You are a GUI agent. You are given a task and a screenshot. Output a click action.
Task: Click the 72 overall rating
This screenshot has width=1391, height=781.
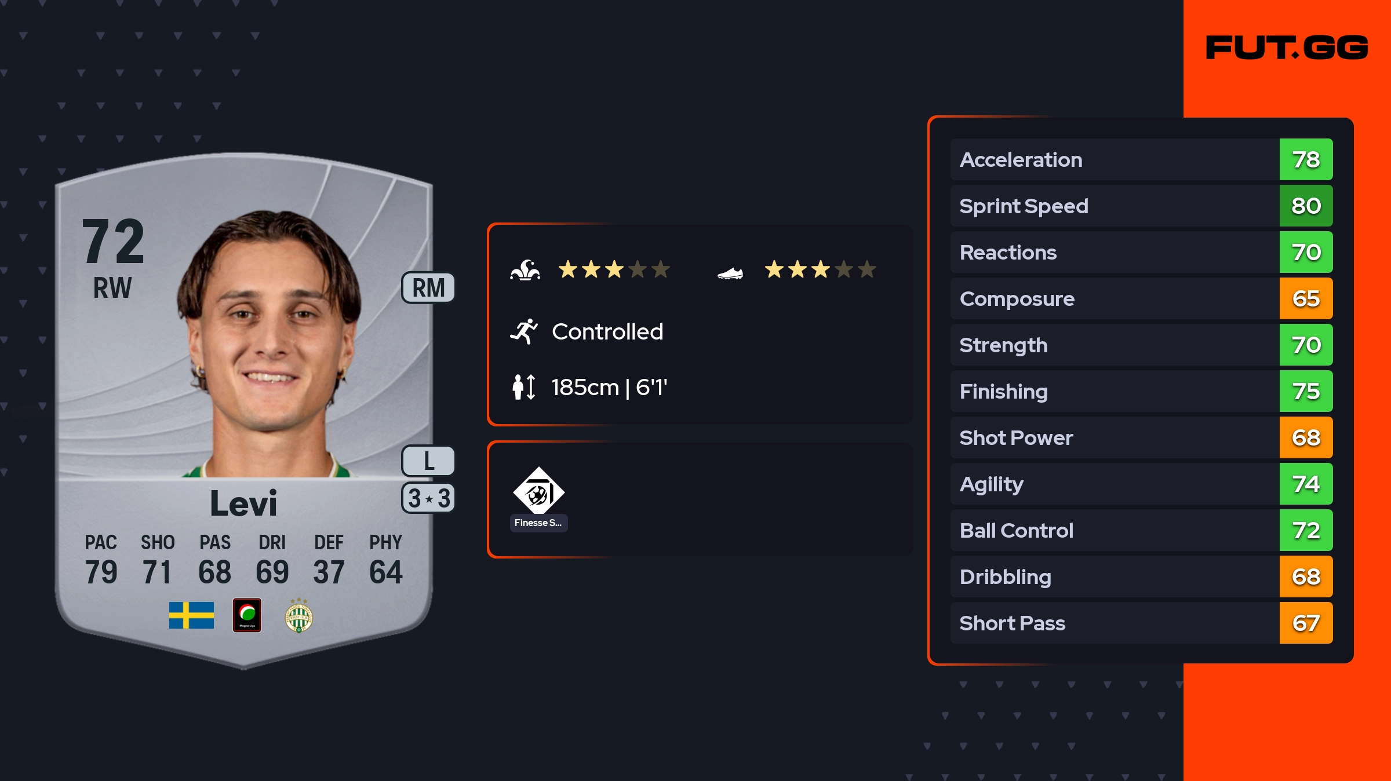(113, 241)
